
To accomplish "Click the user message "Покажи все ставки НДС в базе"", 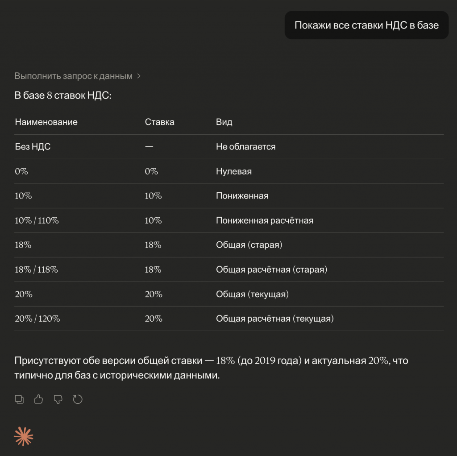I will [x=366, y=25].
